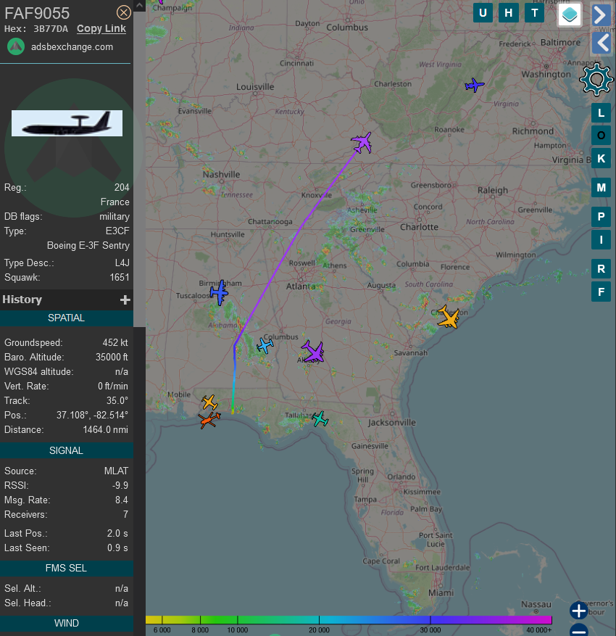Click the FMS SEL section header
Viewport: 616px width, 636px height.
(x=67, y=569)
